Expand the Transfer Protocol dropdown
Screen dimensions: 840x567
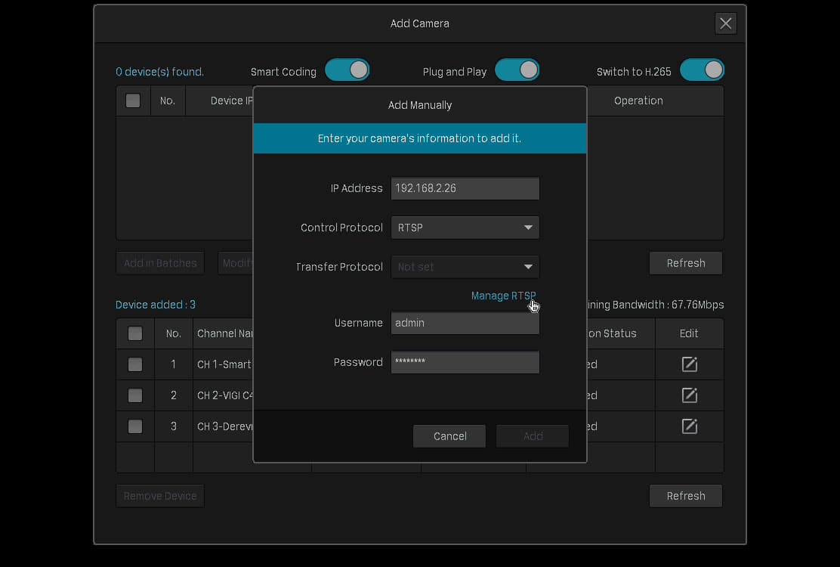pos(465,267)
